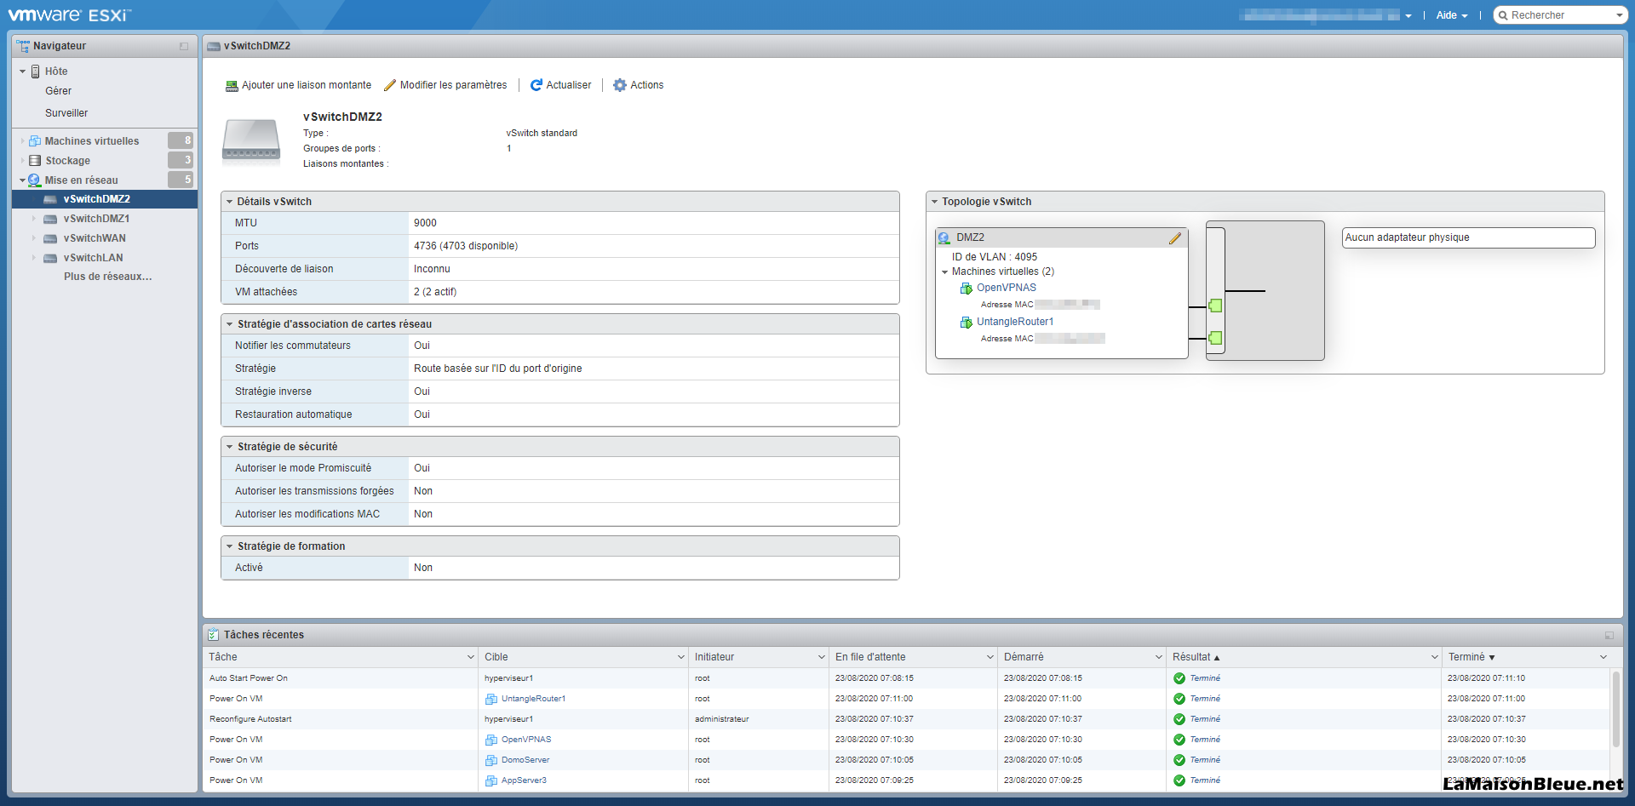1635x806 pixels.
Task: Click the Auto Start Power On task
Action: pyautogui.click(x=249, y=678)
